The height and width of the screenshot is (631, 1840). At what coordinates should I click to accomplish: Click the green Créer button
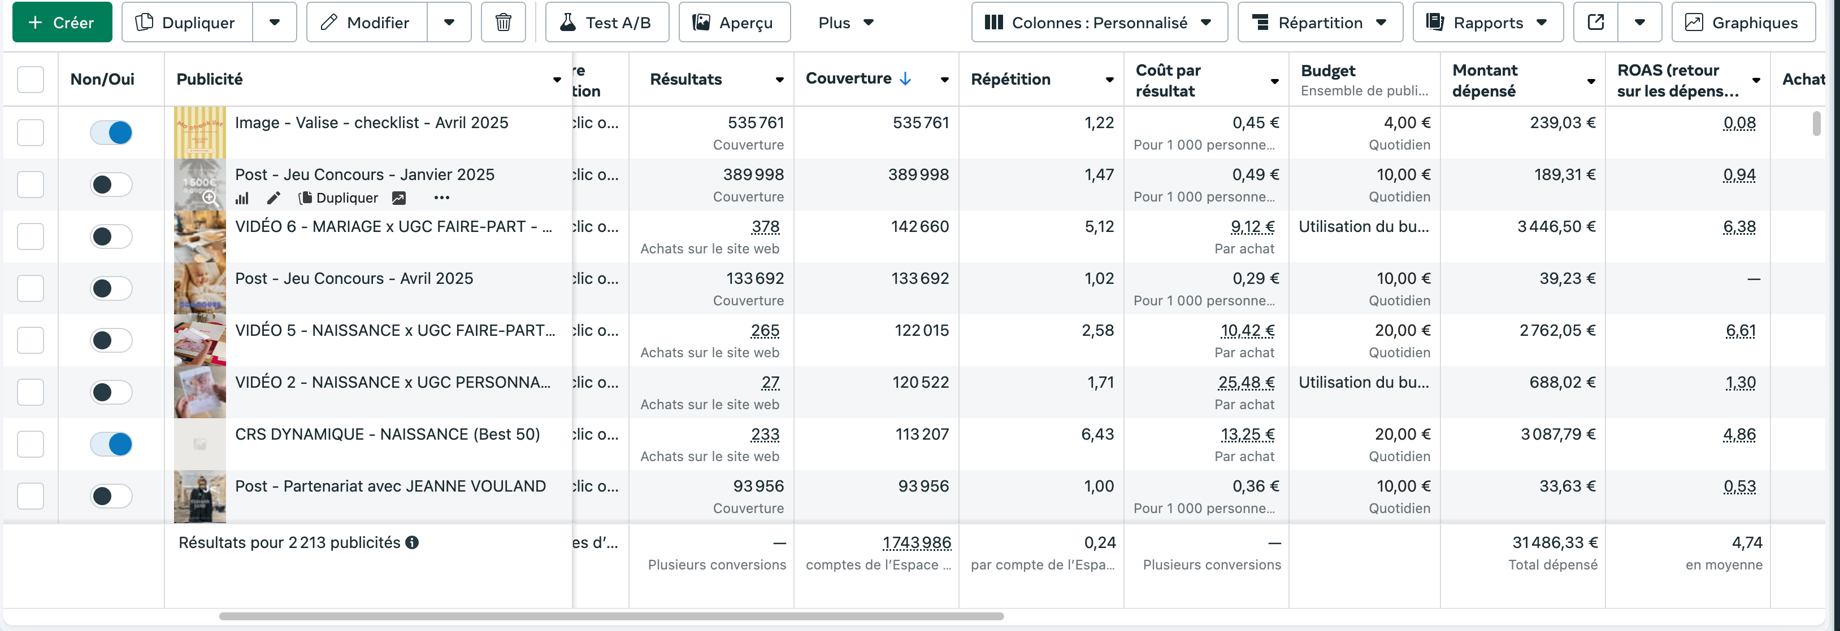click(62, 23)
